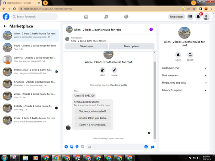Screen dimensions: 215x161
Task: Search in conversation with magnifier icon
Action: pos(190,55)
